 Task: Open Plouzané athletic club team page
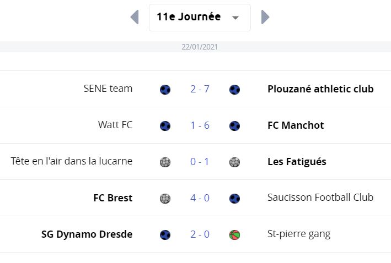(x=320, y=89)
